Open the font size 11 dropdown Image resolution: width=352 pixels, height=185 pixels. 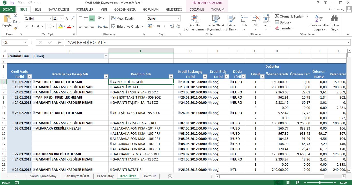coord(62,19)
